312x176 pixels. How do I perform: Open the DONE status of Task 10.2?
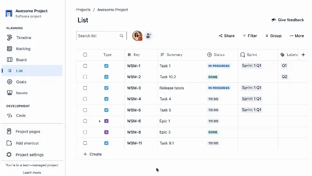point(213,77)
